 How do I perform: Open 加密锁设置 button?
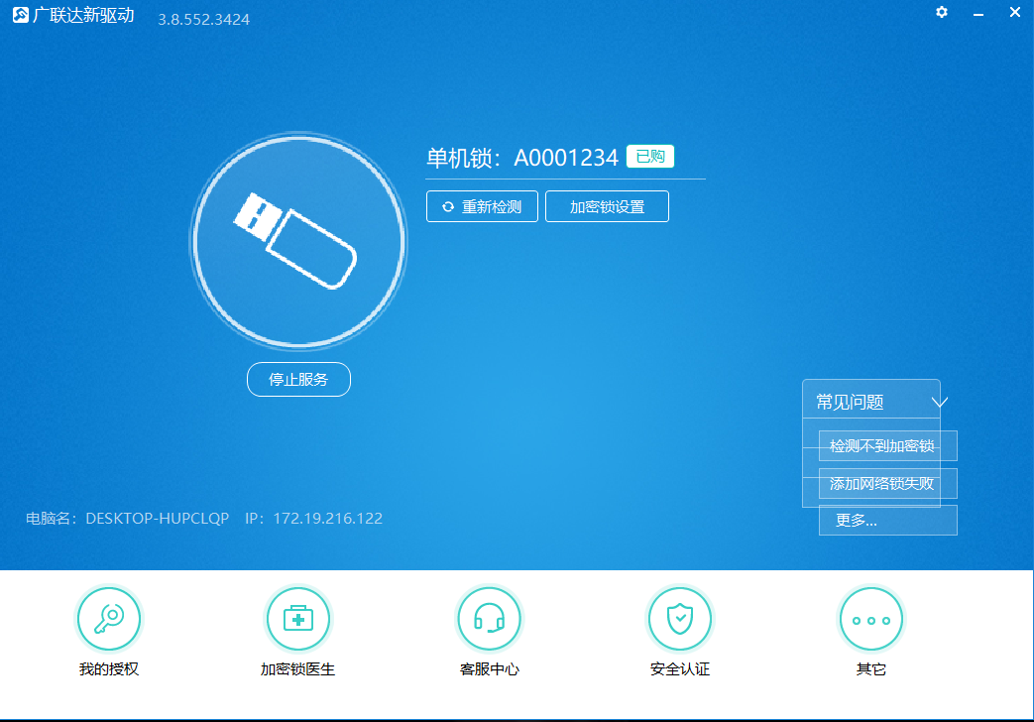coord(608,206)
